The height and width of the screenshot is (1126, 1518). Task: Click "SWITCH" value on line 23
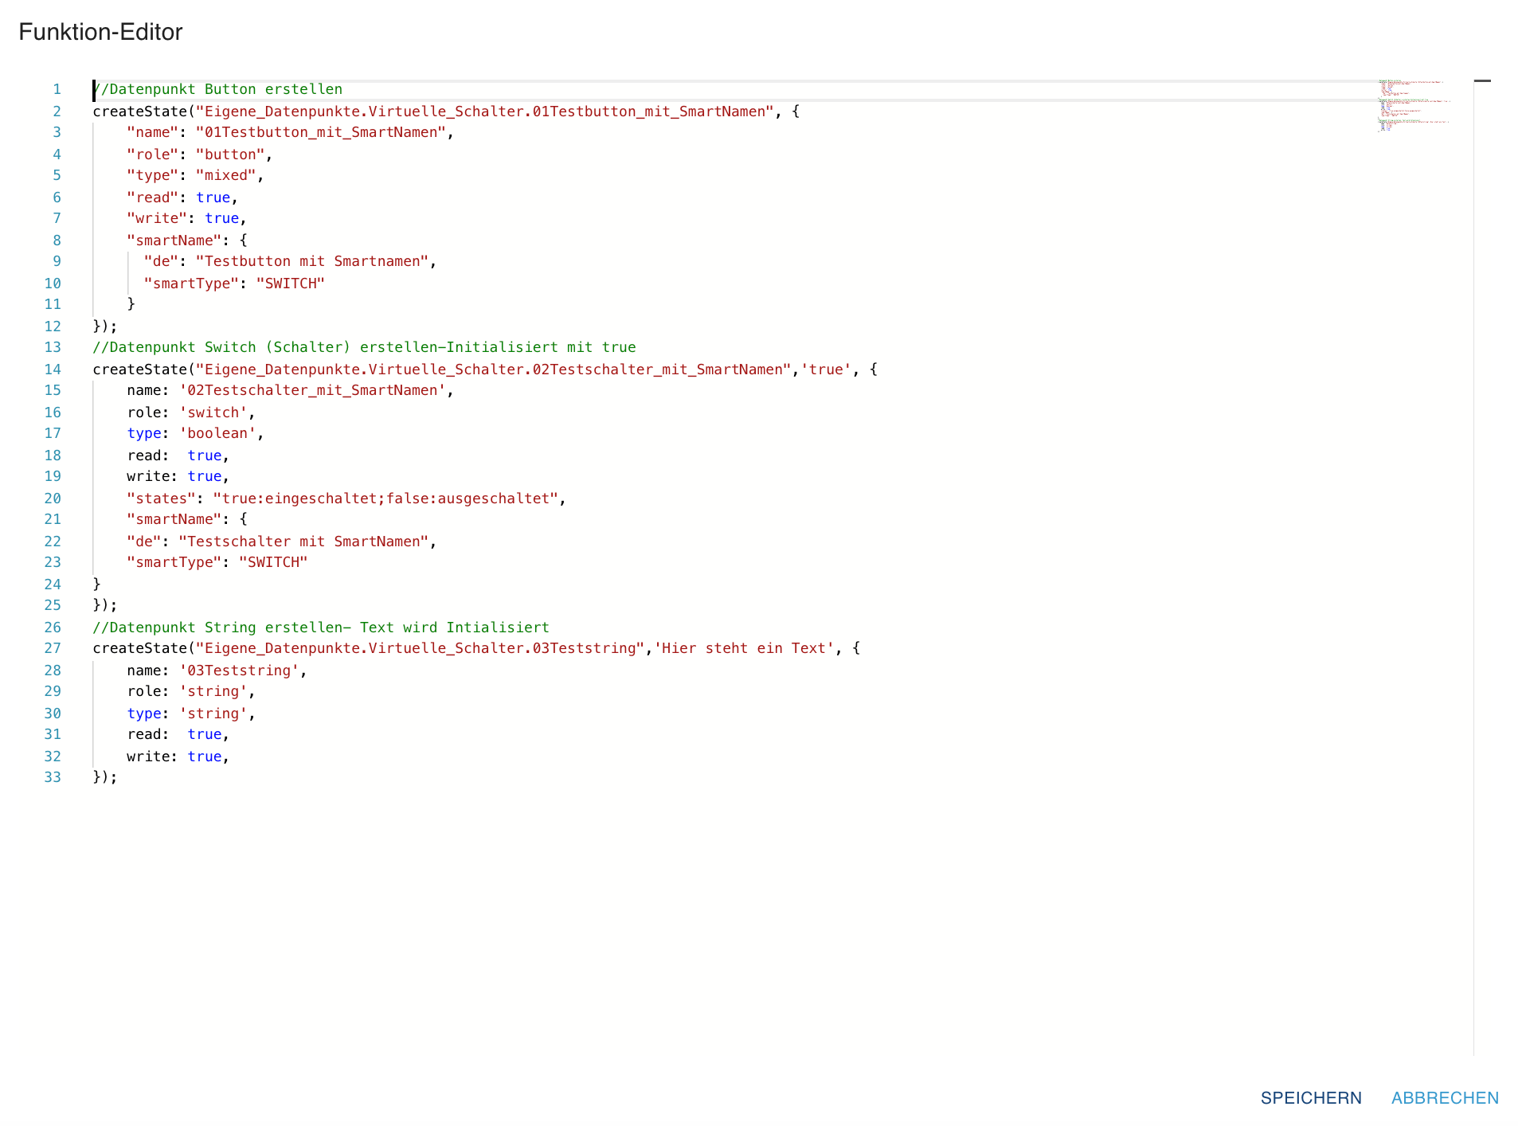coord(273,562)
